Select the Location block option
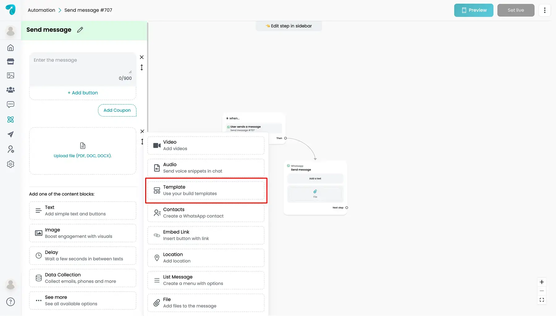The image size is (556, 316). pyautogui.click(x=206, y=258)
